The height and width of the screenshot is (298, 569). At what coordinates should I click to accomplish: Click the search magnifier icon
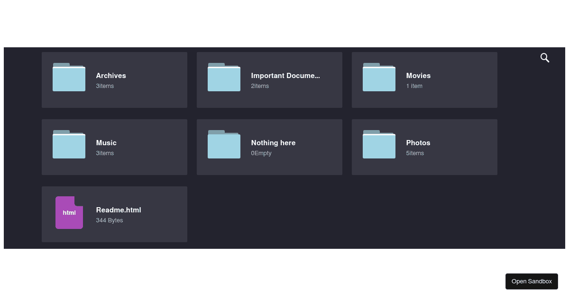point(544,57)
